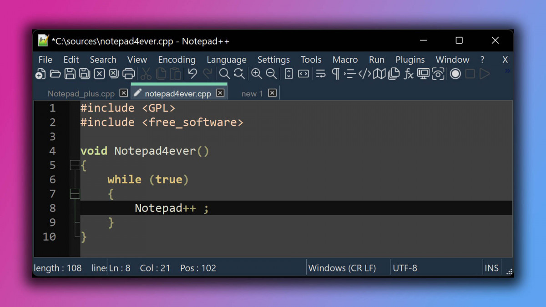Image resolution: width=546 pixels, height=307 pixels.
Task: Expand the hidden toolbar overflow chevron
Action: (507, 71)
